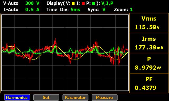Change the V,I,P display selection
Viewport: 169px width, 101px height.
(x=107, y=3)
